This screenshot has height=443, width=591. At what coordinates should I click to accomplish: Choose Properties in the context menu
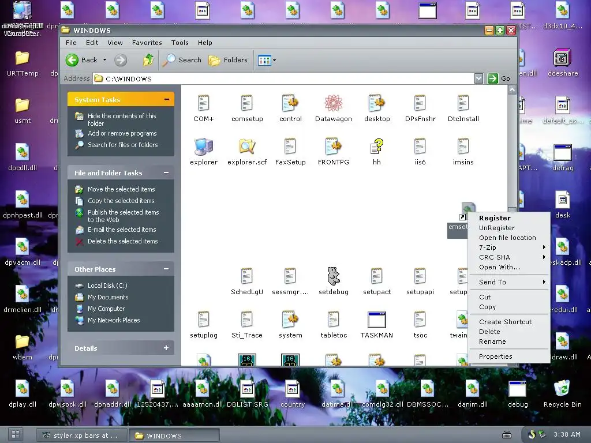pyautogui.click(x=508, y=356)
